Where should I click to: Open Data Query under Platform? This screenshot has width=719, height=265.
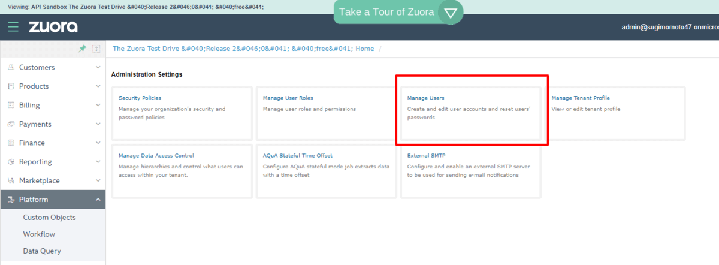coord(42,251)
